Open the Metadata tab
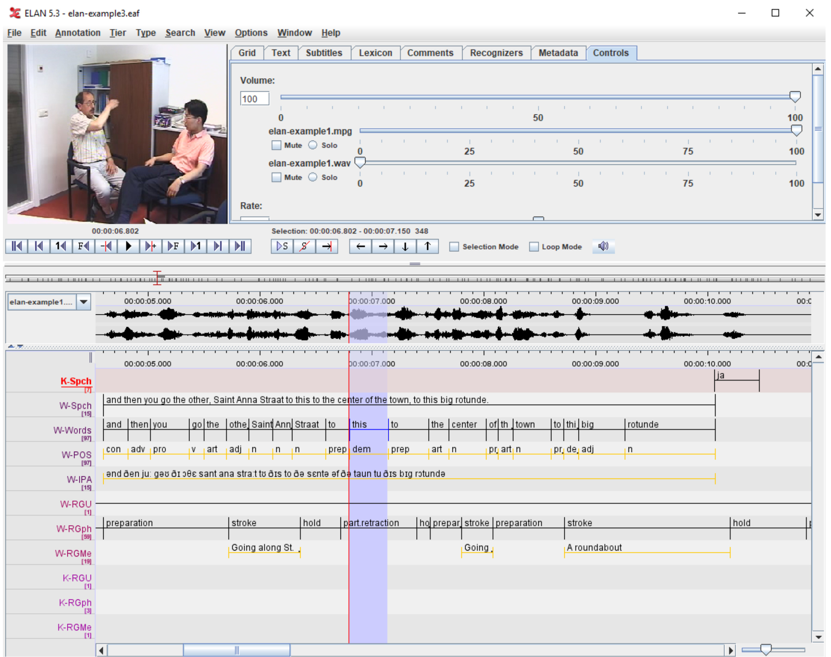Screen dimensions: 831x657 point(558,53)
